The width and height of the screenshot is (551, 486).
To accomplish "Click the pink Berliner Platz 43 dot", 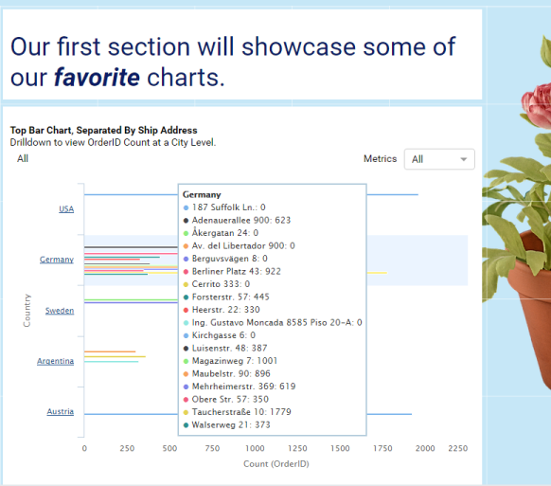I will 187,272.
